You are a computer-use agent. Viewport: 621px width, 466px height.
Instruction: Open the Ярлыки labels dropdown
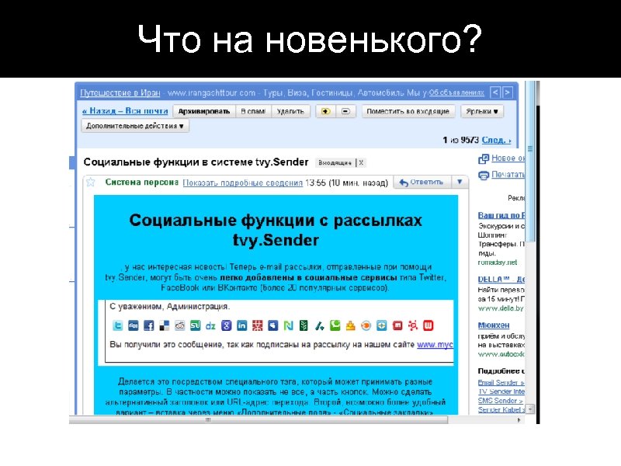(x=480, y=111)
